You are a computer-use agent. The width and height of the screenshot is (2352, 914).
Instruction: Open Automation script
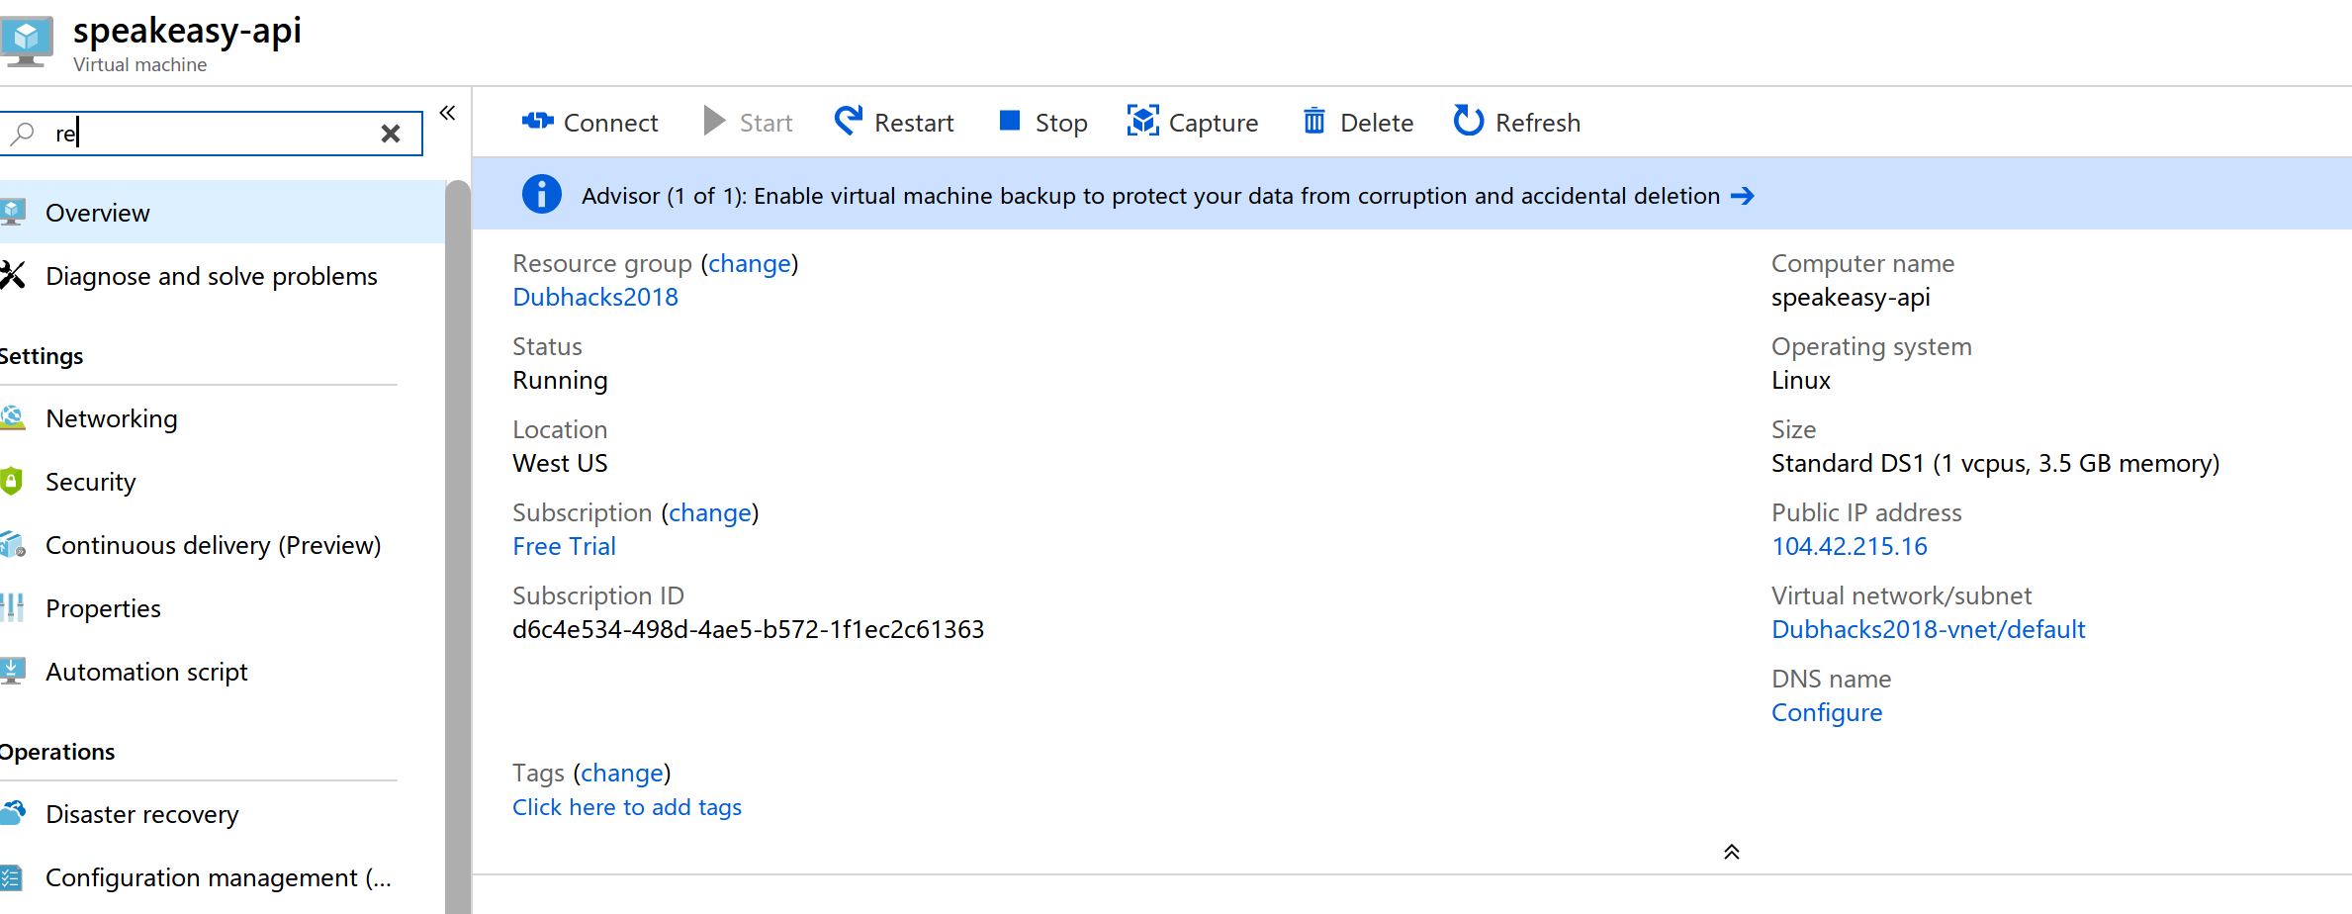click(223, 672)
